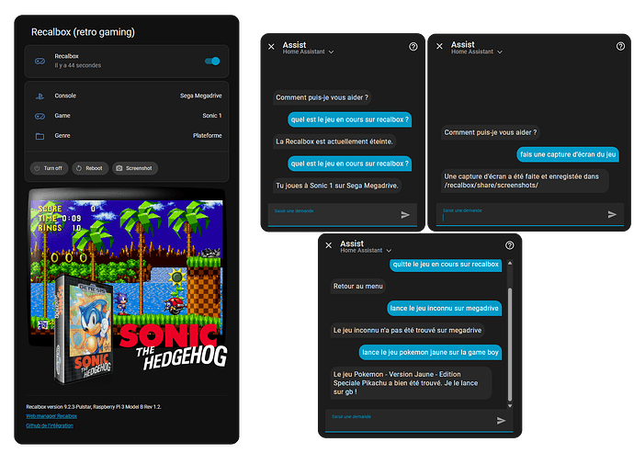634x453 pixels.
Task: Click the Genre folder icon
Action: pos(40,136)
